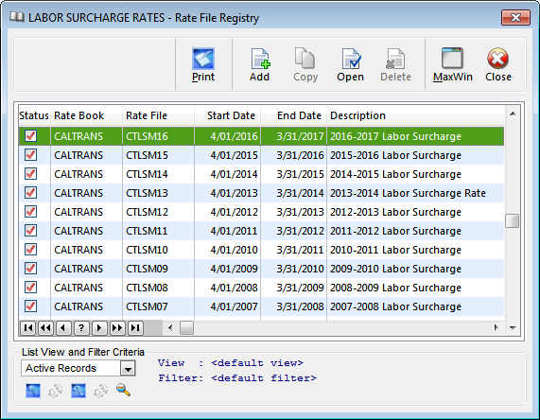Click the question mark lookup button

(x=81, y=327)
